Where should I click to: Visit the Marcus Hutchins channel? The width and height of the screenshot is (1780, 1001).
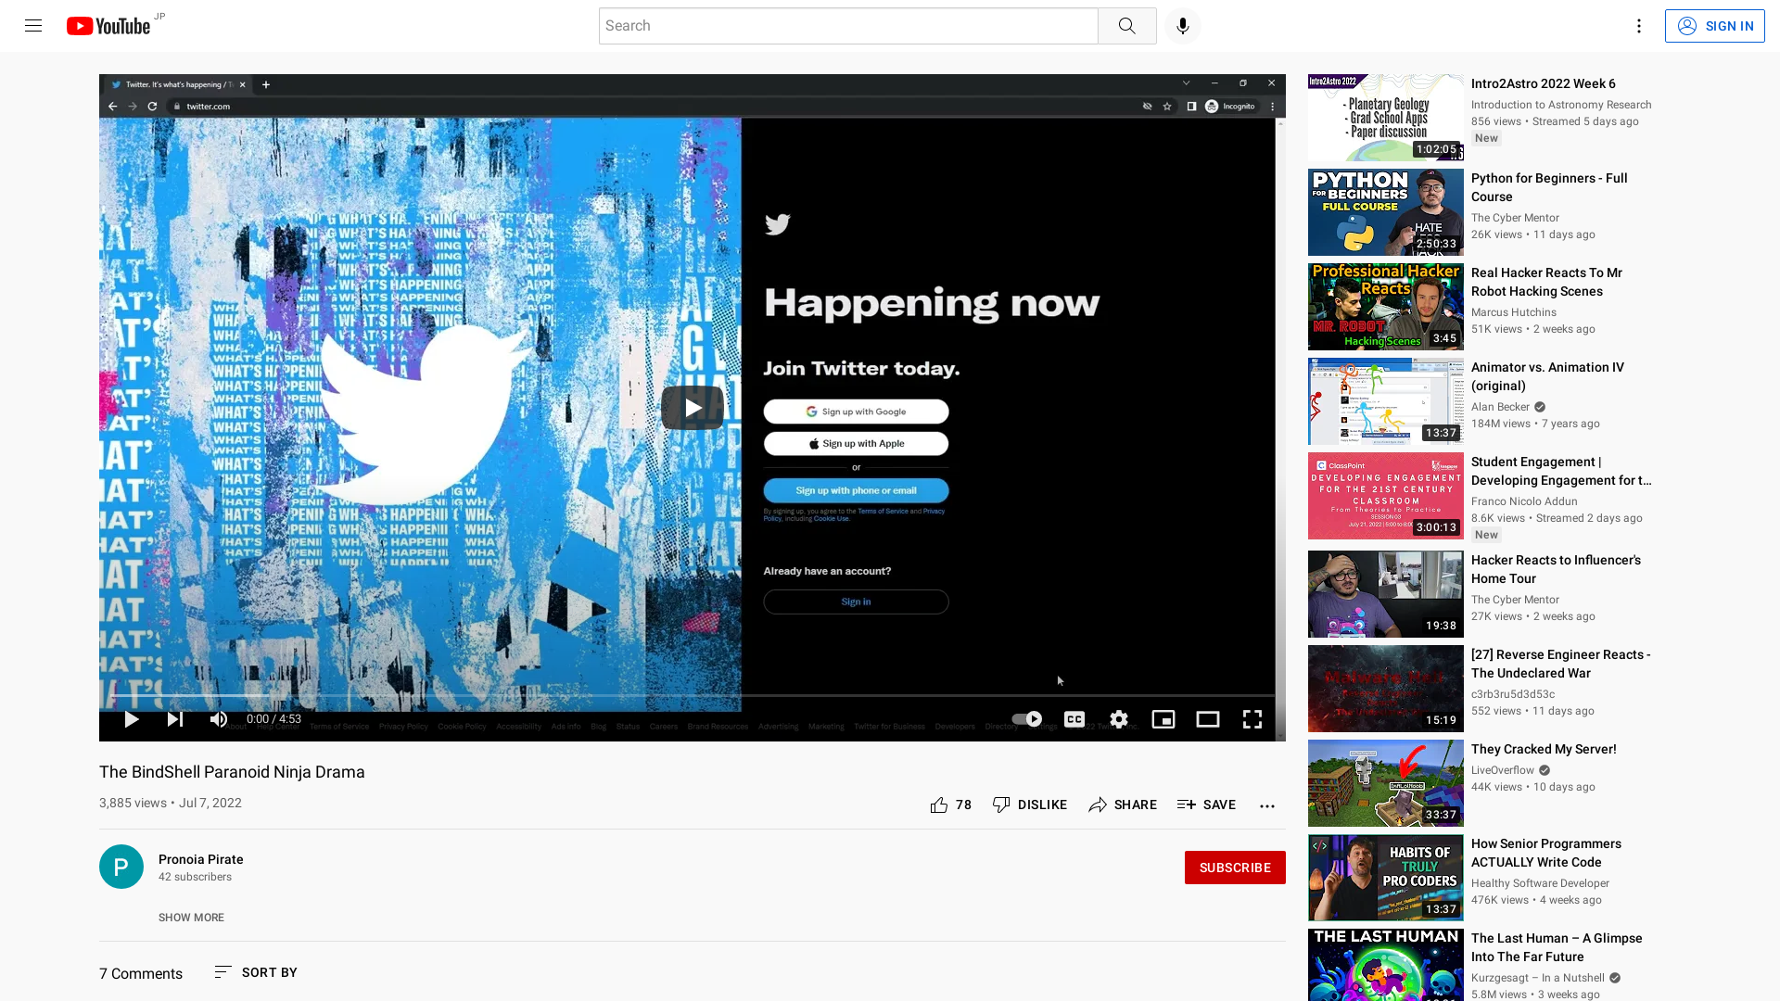pos(1514,312)
